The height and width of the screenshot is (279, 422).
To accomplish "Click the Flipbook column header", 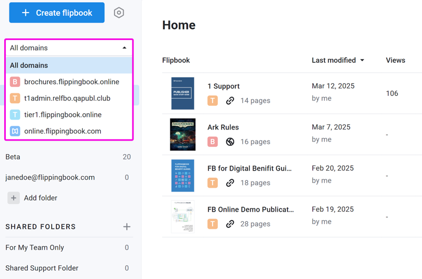I will coord(176,60).
